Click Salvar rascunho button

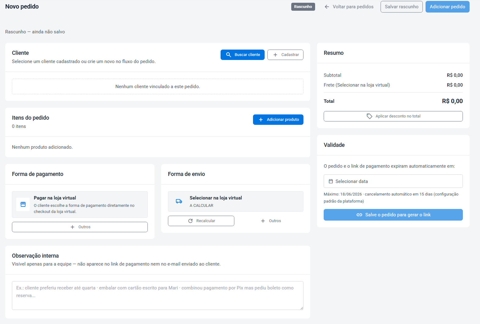pos(402,7)
